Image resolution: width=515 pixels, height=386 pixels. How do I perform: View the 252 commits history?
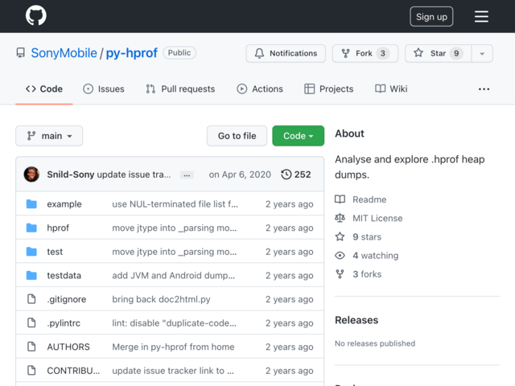pos(296,175)
